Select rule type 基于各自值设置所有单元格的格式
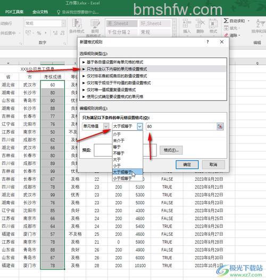Viewport: 266px width, 280px height. pyautogui.click(x=153, y=62)
